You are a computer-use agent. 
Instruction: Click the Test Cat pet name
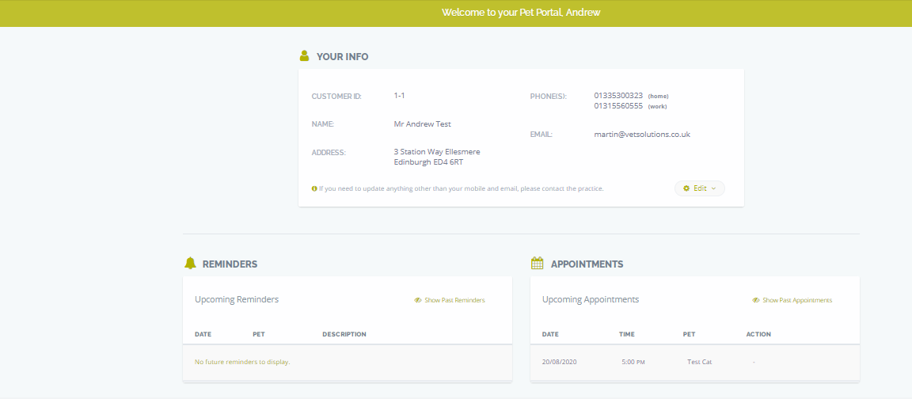pos(700,362)
